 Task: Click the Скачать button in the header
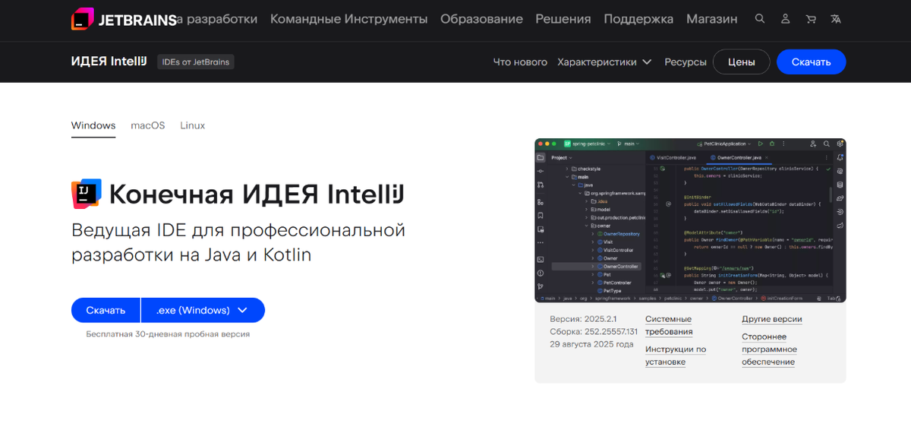click(x=811, y=62)
